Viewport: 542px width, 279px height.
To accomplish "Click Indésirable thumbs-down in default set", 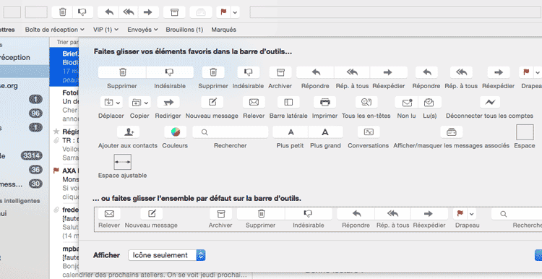I will pos(309,214).
